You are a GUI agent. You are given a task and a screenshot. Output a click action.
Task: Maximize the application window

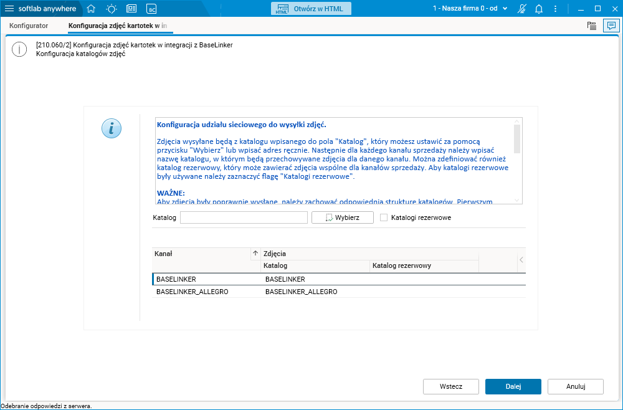(597, 8)
